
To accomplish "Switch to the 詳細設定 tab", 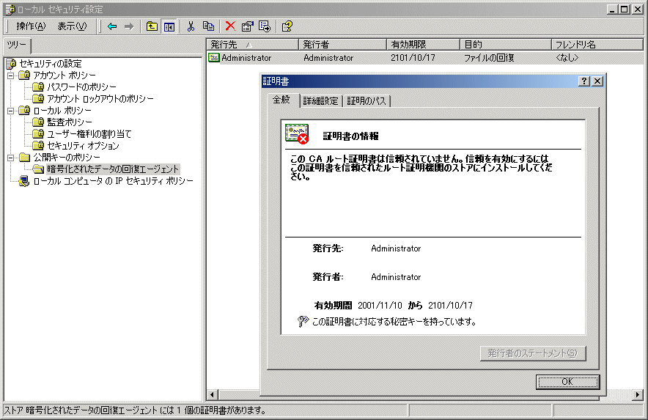I will click(320, 101).
